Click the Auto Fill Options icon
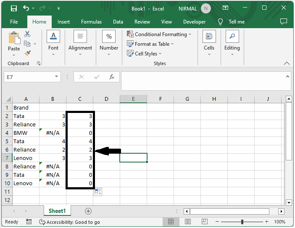 point(98,192)
